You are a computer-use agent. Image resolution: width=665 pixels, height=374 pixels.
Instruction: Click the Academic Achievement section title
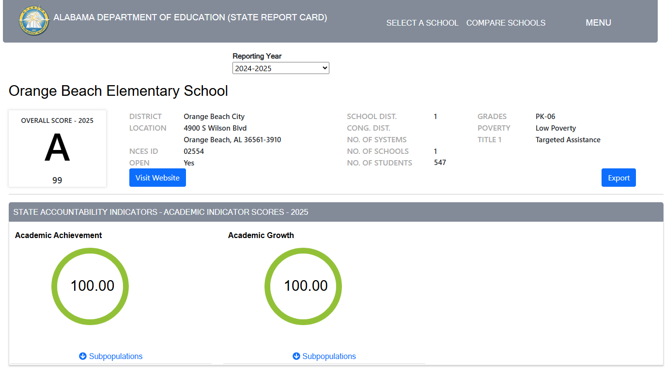(58, 235)
